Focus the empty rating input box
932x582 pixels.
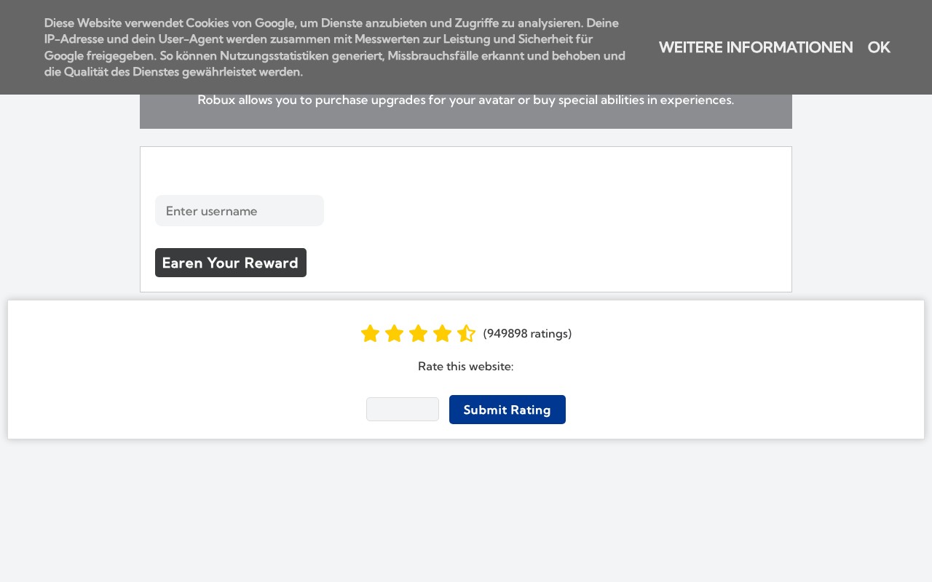click(403, 409)
